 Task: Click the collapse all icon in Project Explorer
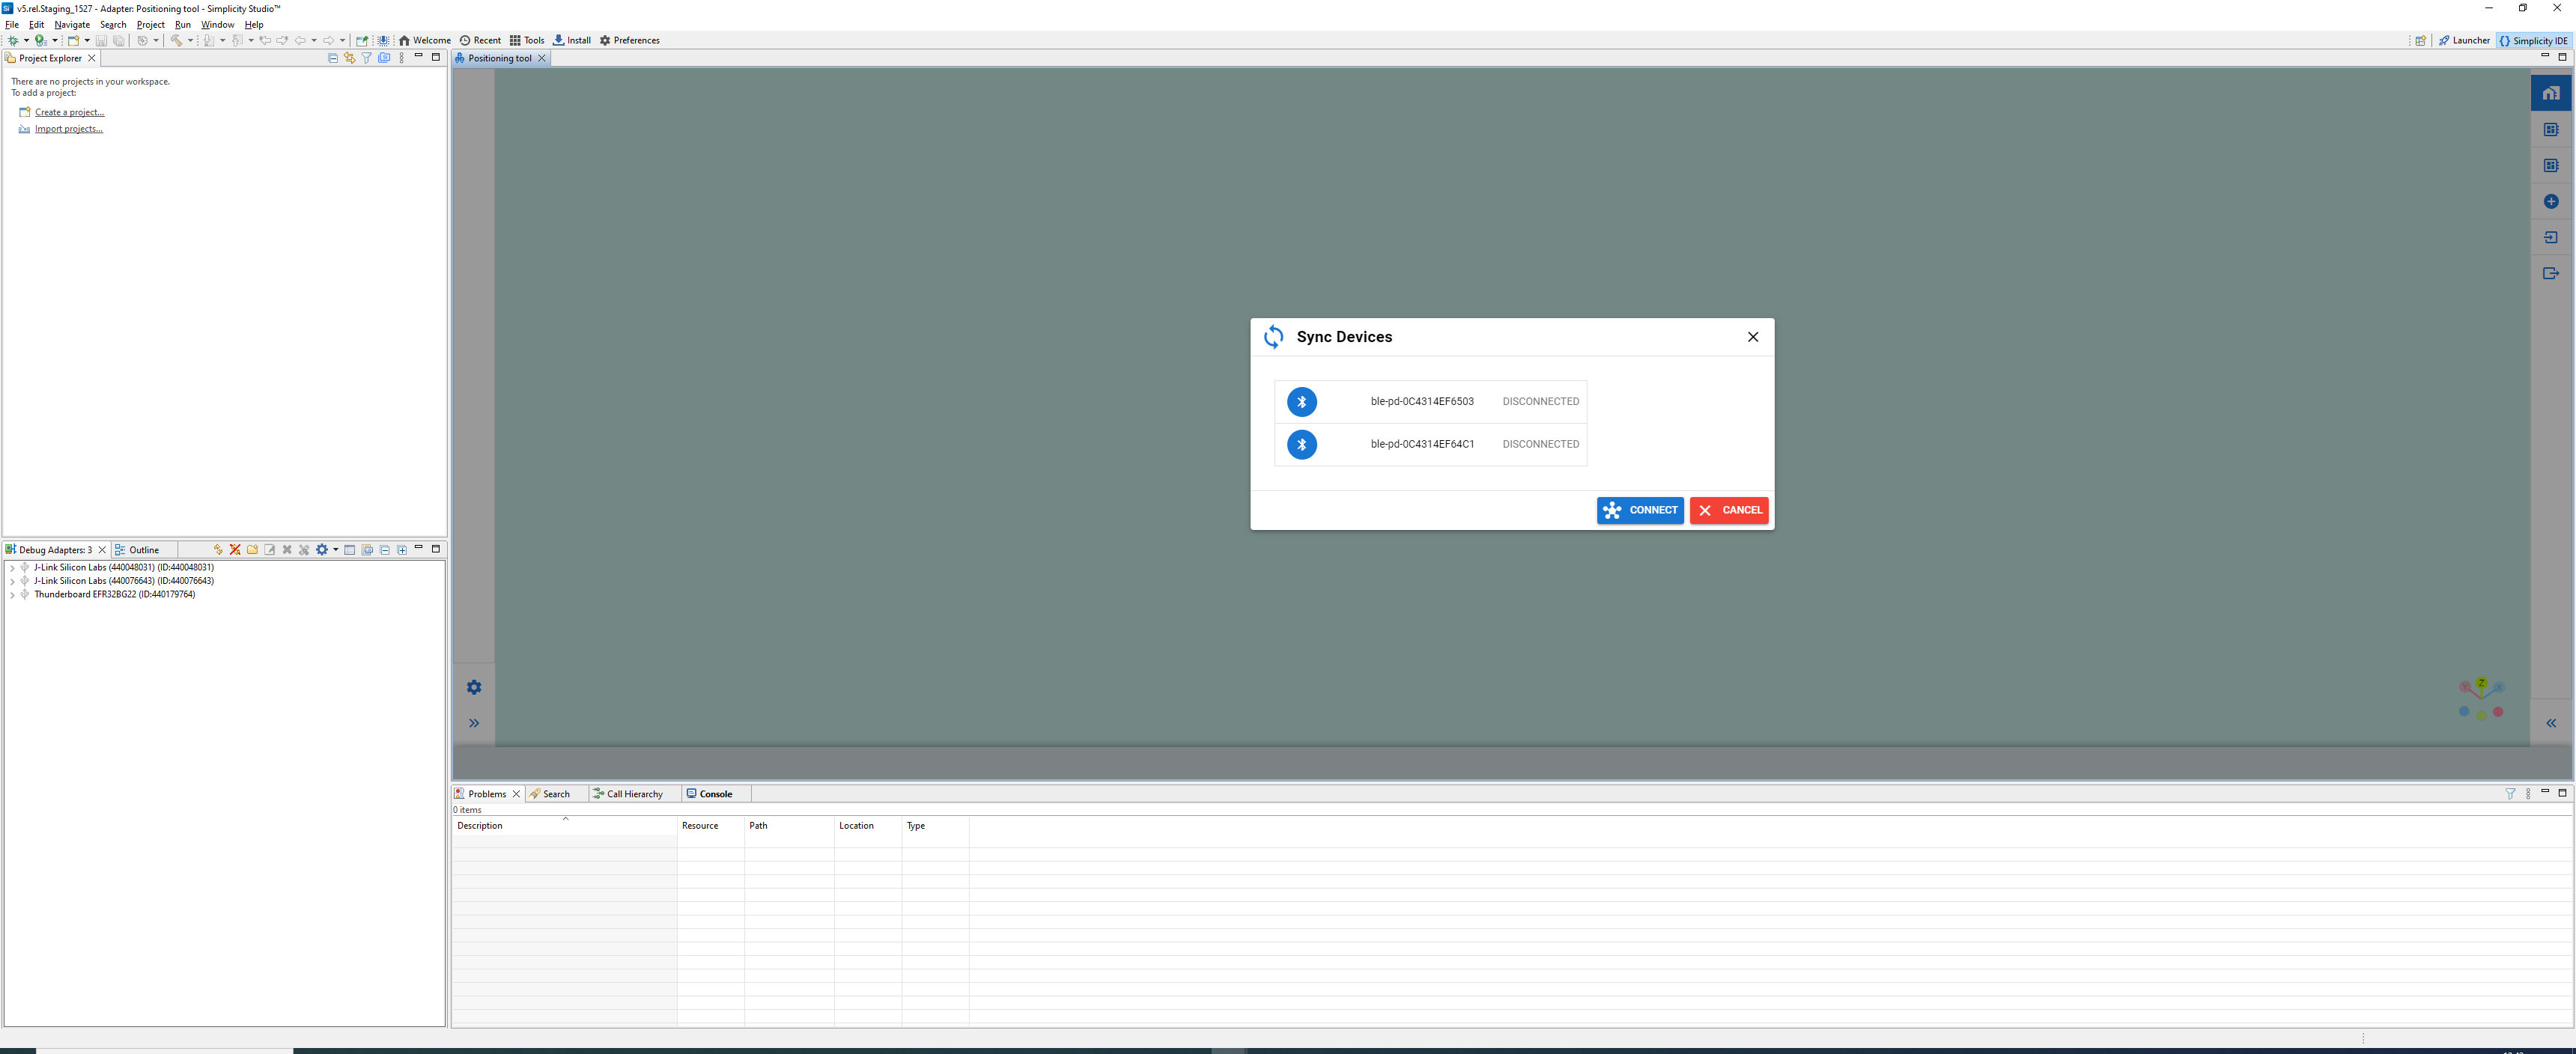click(x=333, y=58)
